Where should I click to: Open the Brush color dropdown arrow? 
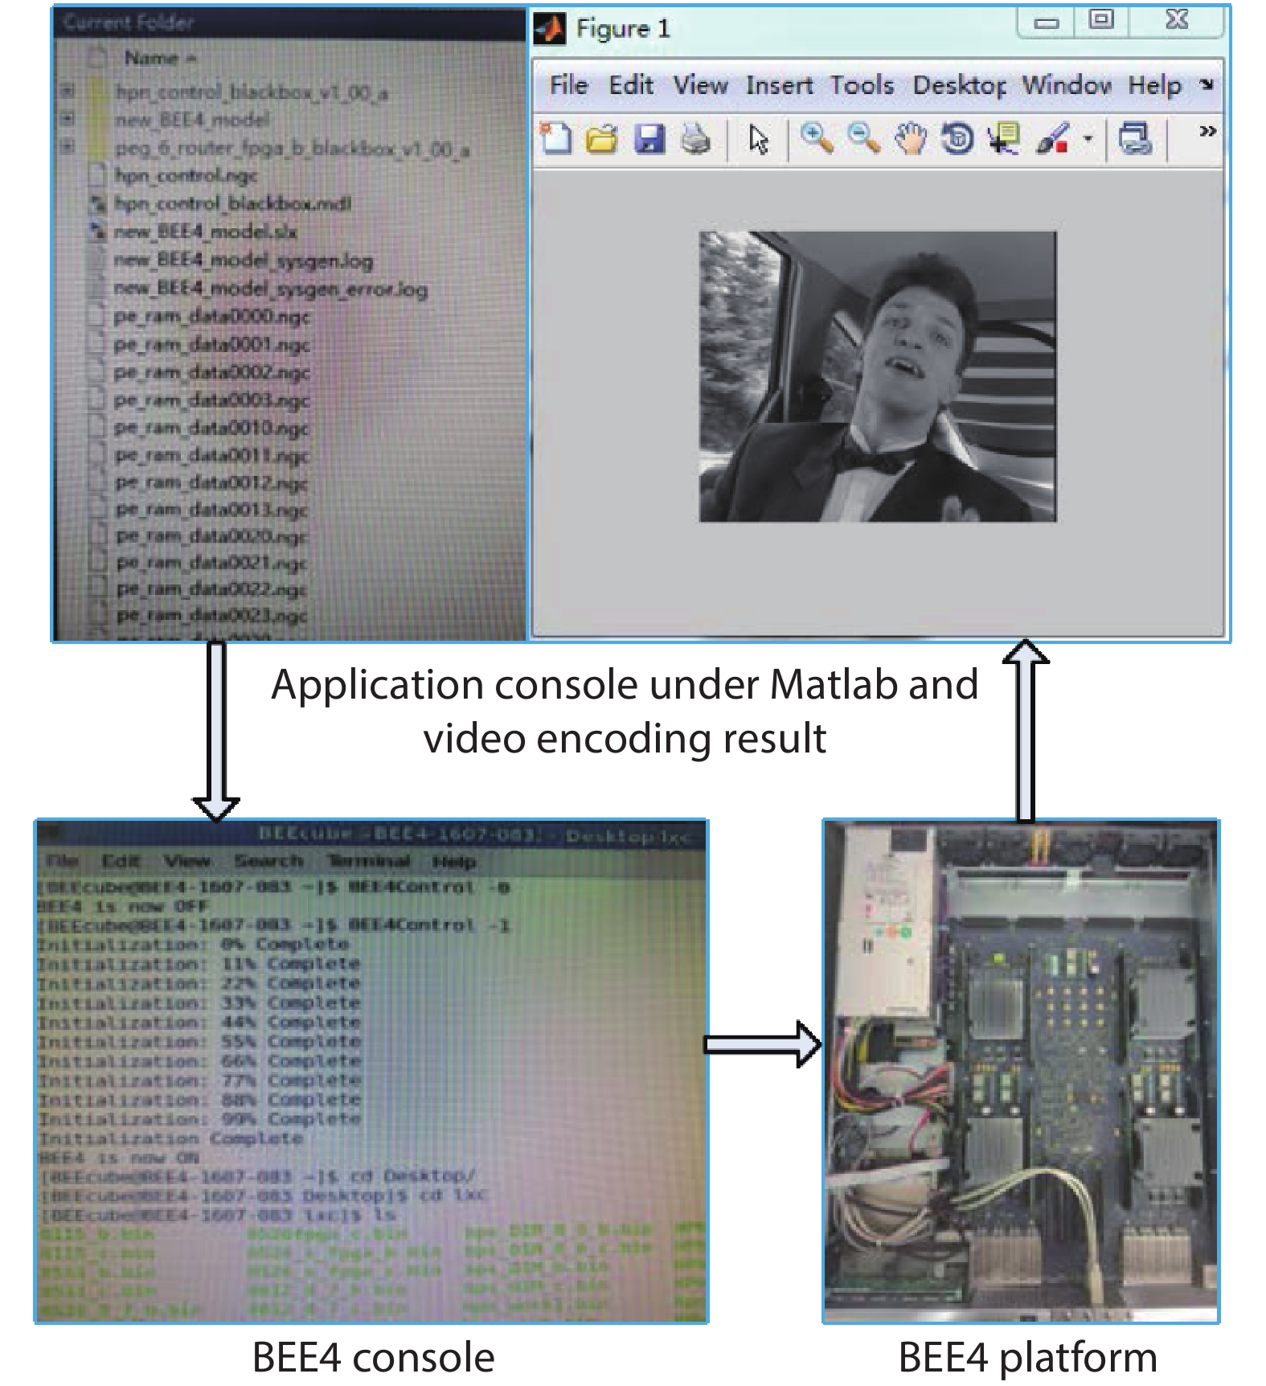(1088, 139)
